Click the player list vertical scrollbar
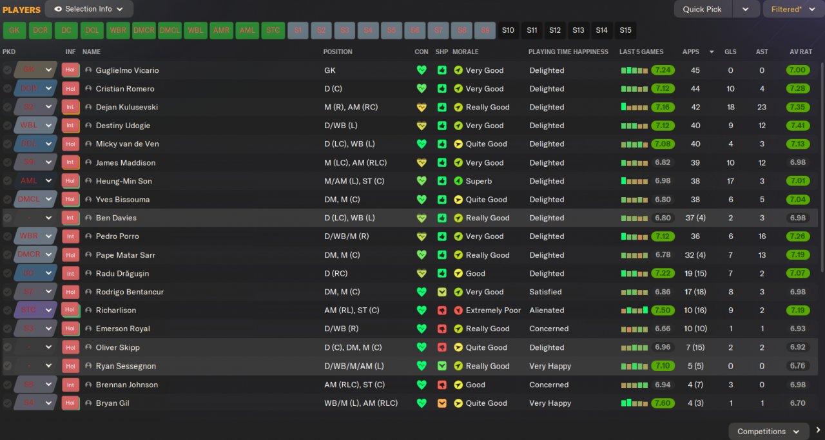This screenshot has width=825, height=440. pyautogui.click(x=822, y=166)
